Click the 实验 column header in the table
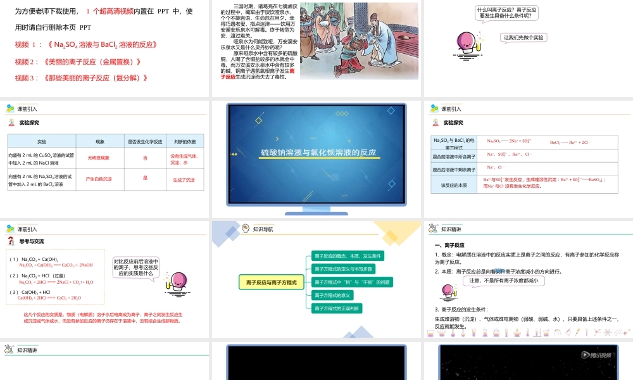The width and height of the screenshot is (633, 380). (42, 141)
